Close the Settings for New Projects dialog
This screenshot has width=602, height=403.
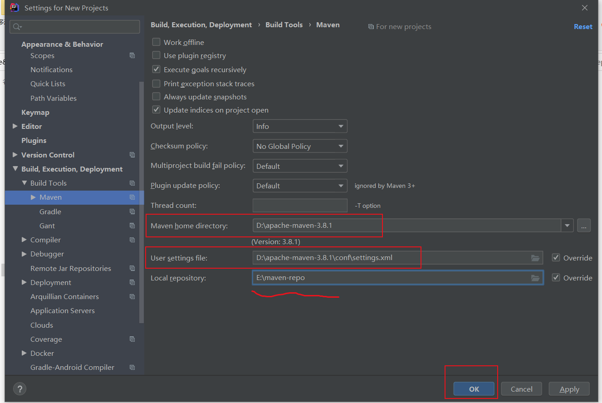point(585,8)
